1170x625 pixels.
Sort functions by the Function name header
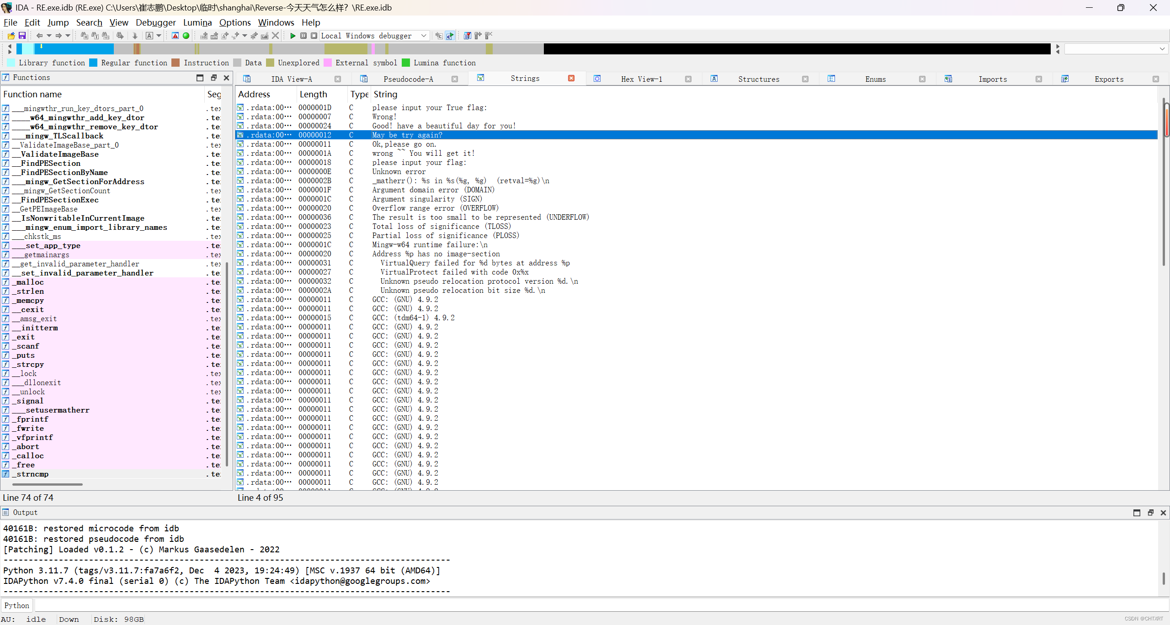[x=103, y=94]
